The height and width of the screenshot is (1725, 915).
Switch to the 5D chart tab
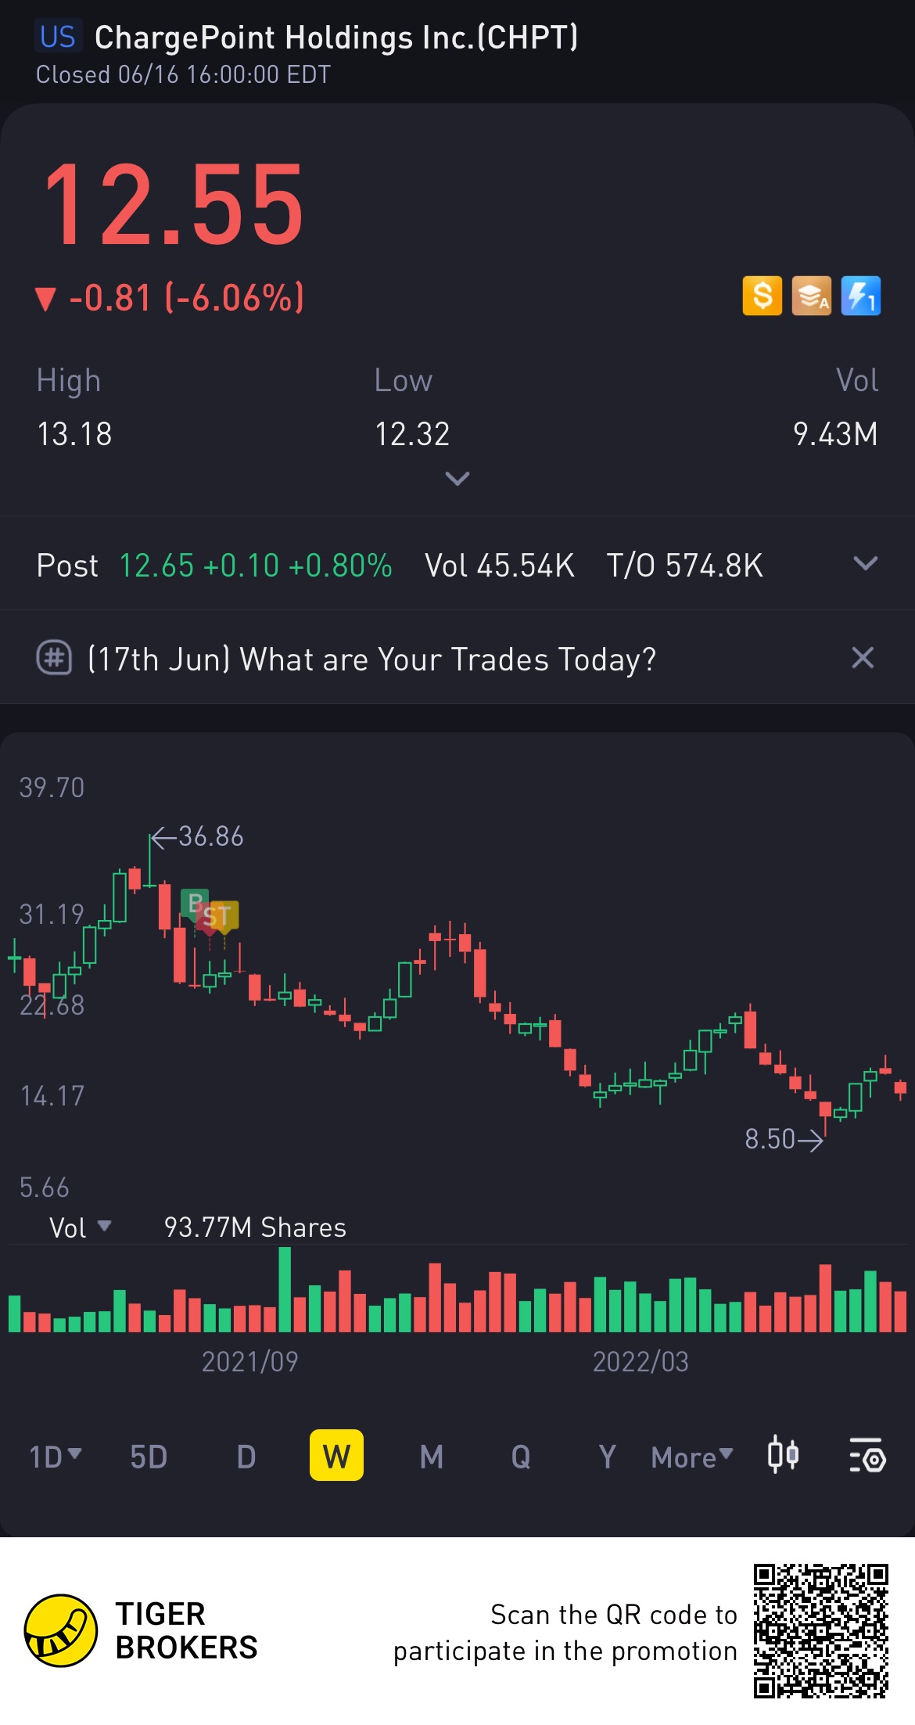tap(149, 1457)
